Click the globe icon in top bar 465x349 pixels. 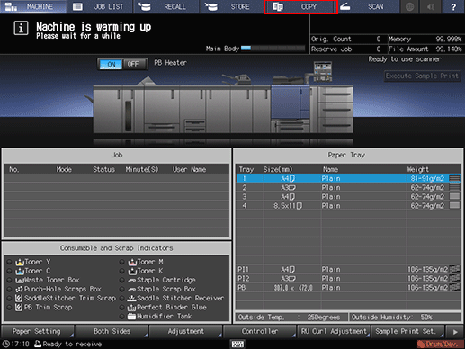point(409,6)
